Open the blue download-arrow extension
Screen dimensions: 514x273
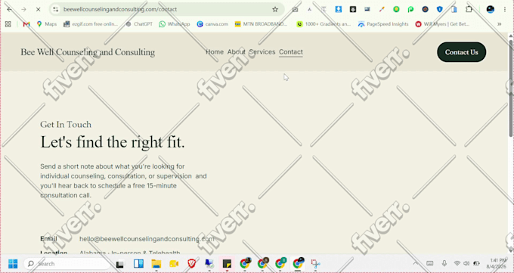[339, 10]
